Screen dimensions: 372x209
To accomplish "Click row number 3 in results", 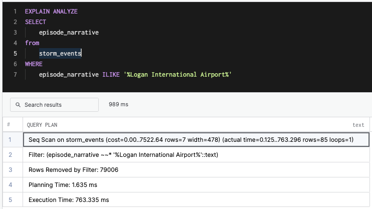I will [x=10, y=169].
